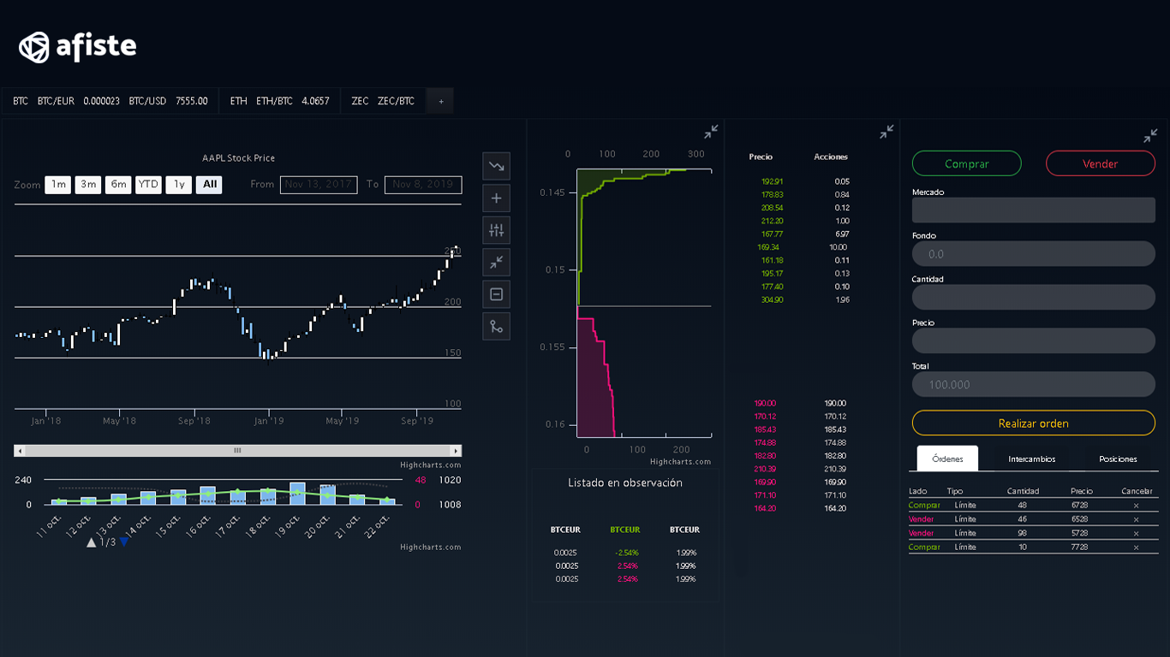The image size is (1170, 657).
Task: Switch to the Intercambios tab
Action: [1032, 459]
